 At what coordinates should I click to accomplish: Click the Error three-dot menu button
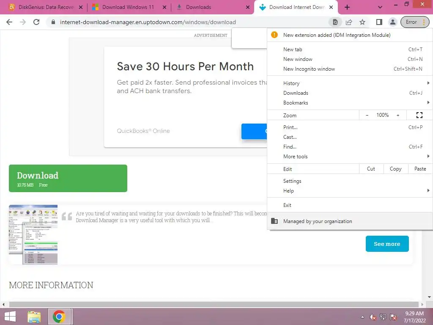[x=415, y=22]
